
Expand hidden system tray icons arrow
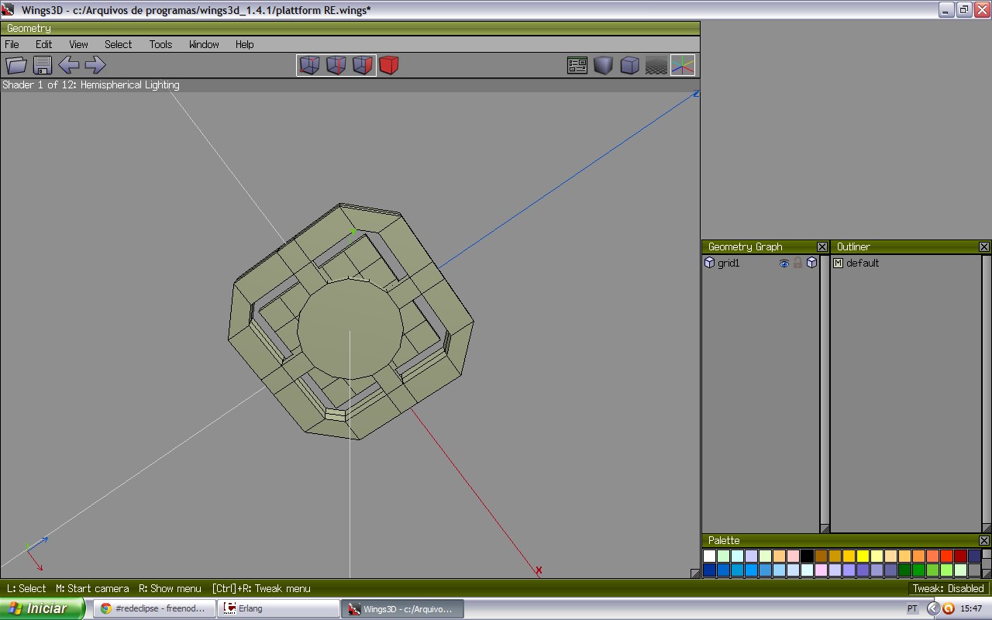point(933,608)
